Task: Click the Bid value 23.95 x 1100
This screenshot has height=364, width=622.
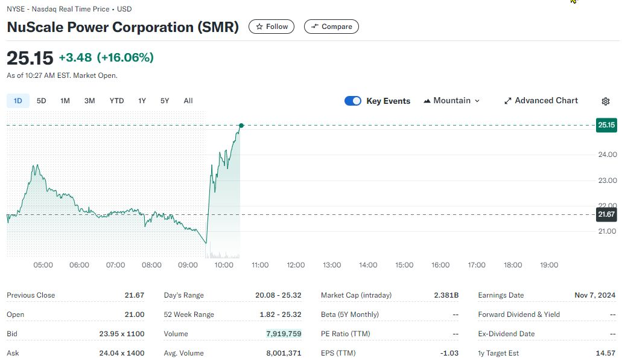Action: pos(122,334)
